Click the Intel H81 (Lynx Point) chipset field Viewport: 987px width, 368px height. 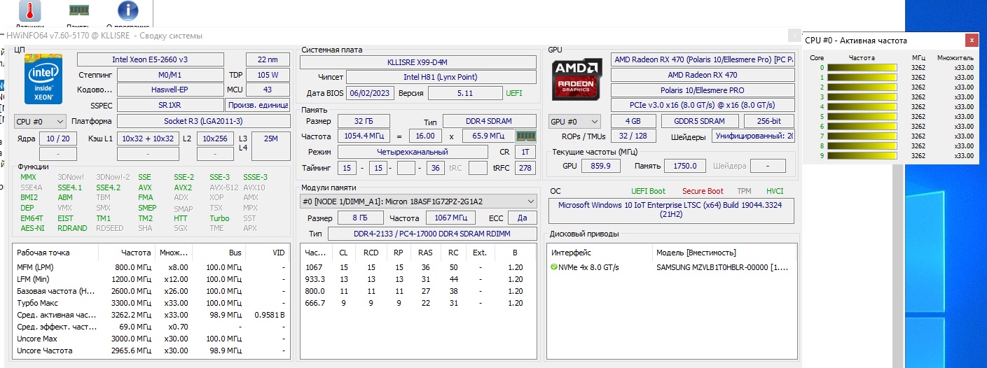point(441,77)
